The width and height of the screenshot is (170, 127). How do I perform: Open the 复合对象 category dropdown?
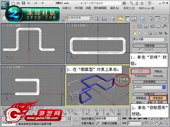pyautogui.click(x=150, y=39)
